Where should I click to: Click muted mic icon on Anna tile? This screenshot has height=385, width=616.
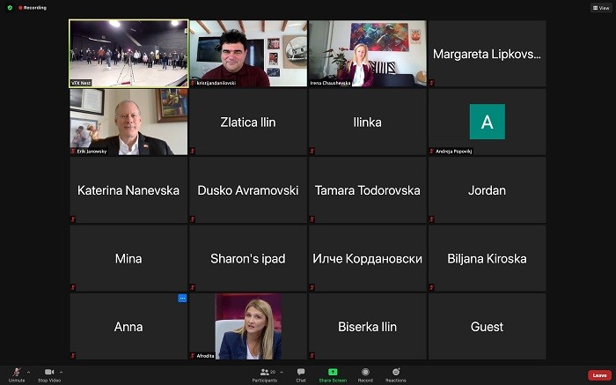coord(73,356)
